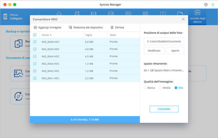
Task: Select the IMG_0046.HEIC file name
Action: pos(50,42)
